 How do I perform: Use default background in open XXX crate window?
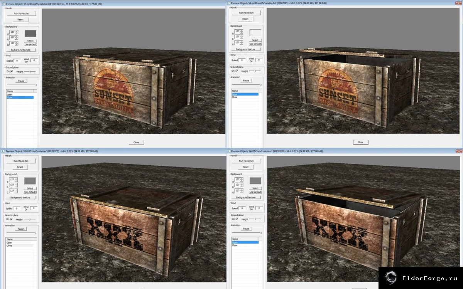coord(255,192)
